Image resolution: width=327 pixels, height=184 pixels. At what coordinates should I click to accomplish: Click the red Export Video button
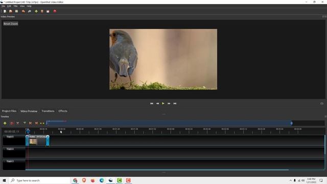click(55, 11)
